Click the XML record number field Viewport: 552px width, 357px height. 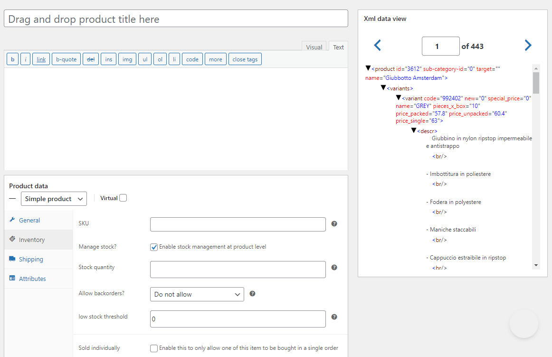(x=441, y=46)
